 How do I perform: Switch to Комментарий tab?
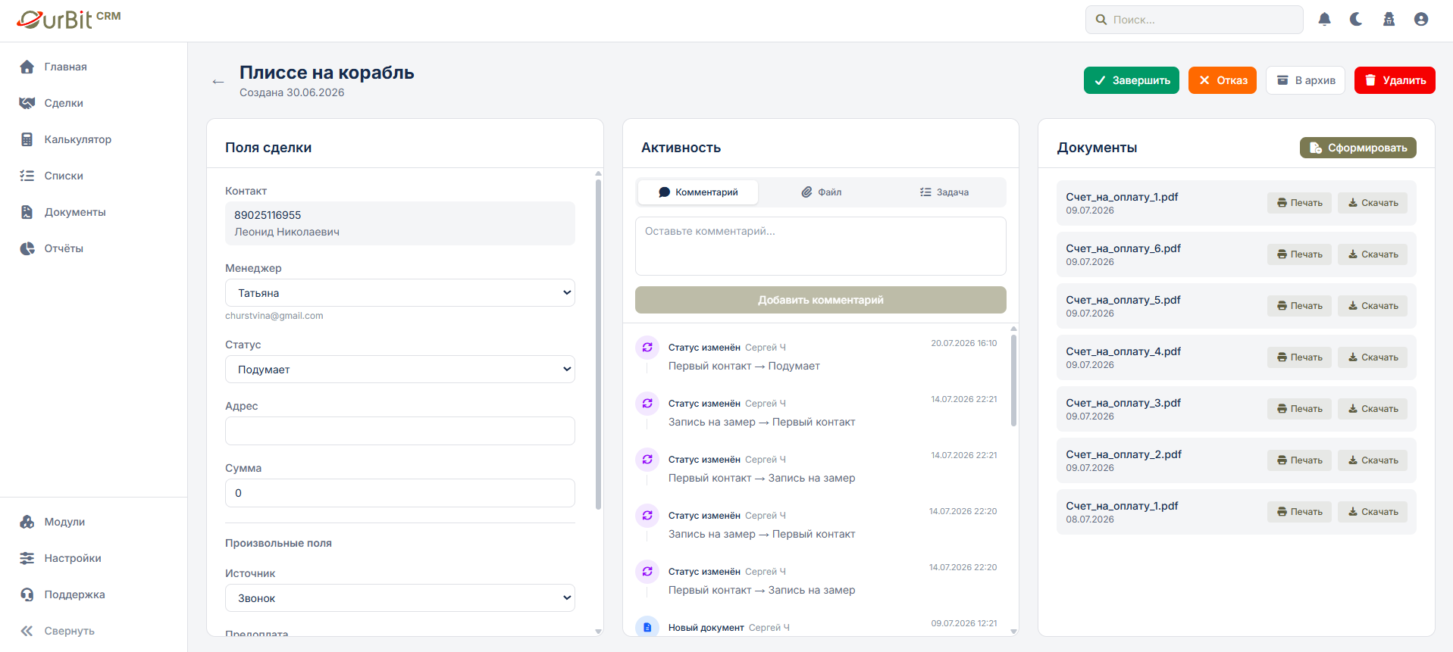[698, 192]
